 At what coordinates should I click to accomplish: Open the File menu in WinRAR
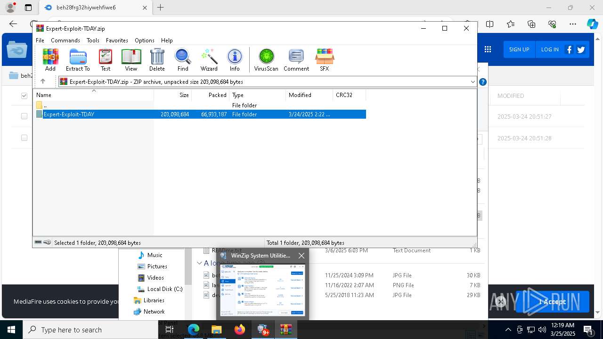click(40, 40)
